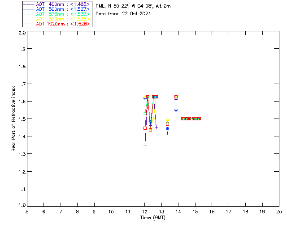Click x-axis hour label 11
287x229 pixels.
click(x=128, y=212)
